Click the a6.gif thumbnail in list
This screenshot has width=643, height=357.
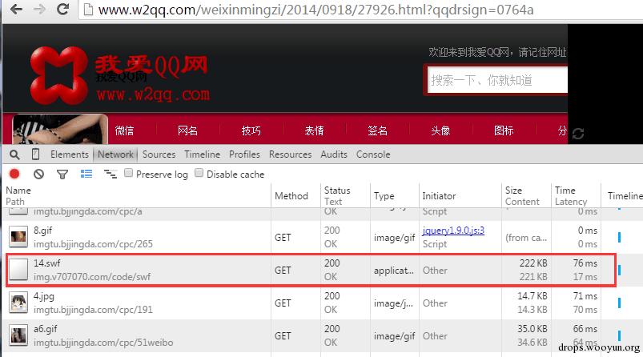coord(18,335)
